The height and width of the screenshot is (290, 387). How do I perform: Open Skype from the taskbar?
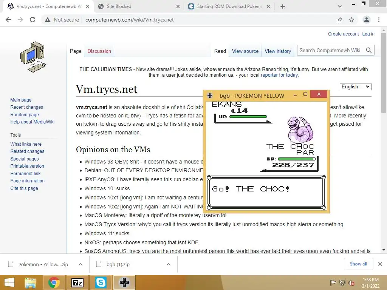[101, 282]
